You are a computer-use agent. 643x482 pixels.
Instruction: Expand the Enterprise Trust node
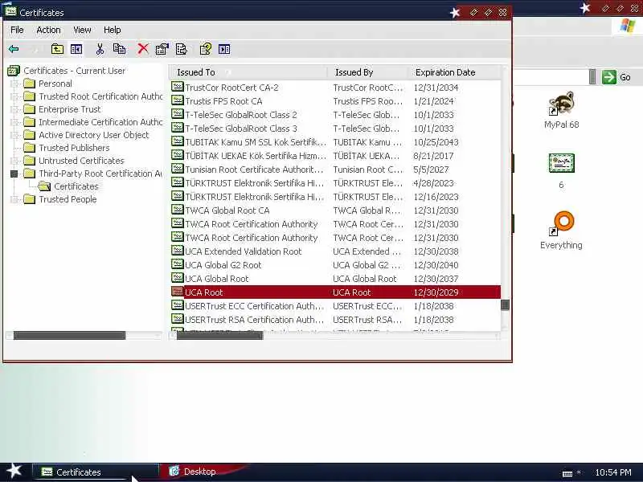(14, 109)
